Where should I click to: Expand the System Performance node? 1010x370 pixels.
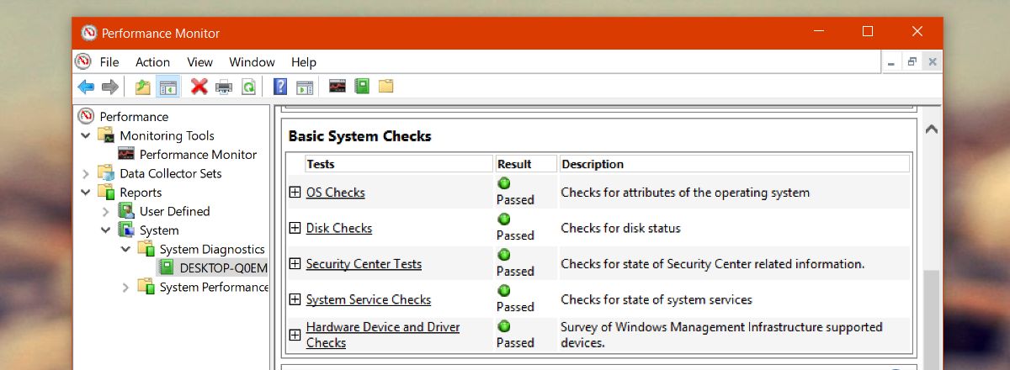pyautogui.click(x=125, y=287)
